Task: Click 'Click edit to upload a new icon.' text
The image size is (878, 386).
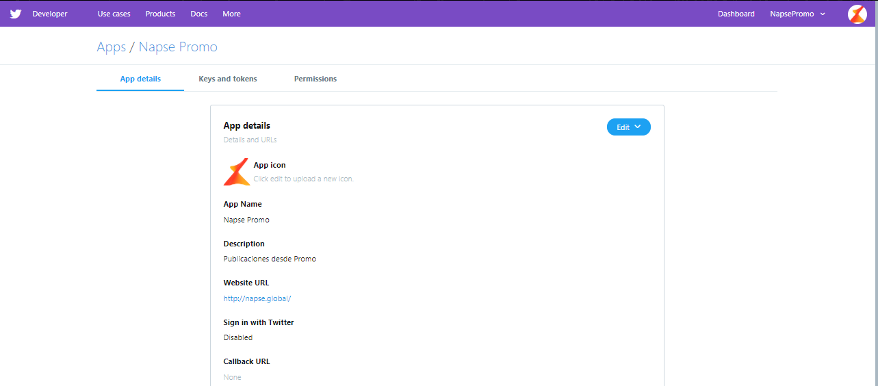Action: [304, 179]
